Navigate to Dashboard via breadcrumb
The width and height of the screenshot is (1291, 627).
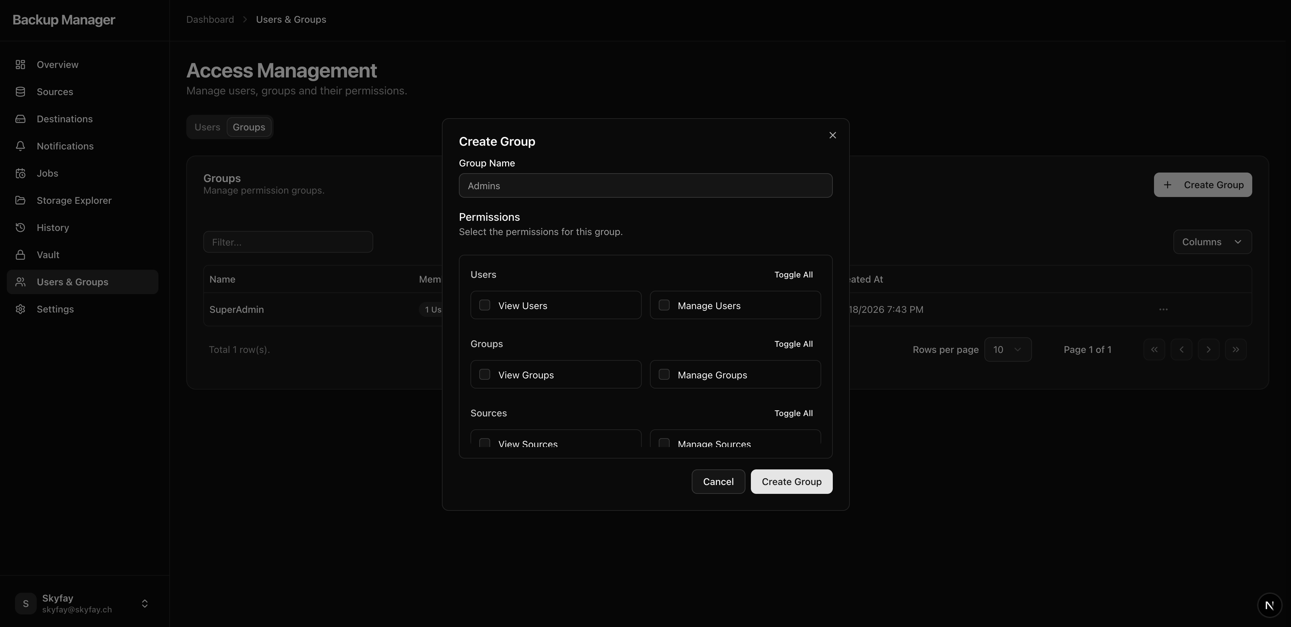pos(209,19)
